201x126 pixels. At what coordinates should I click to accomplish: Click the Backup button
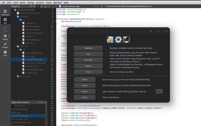(x=88, y=48)
